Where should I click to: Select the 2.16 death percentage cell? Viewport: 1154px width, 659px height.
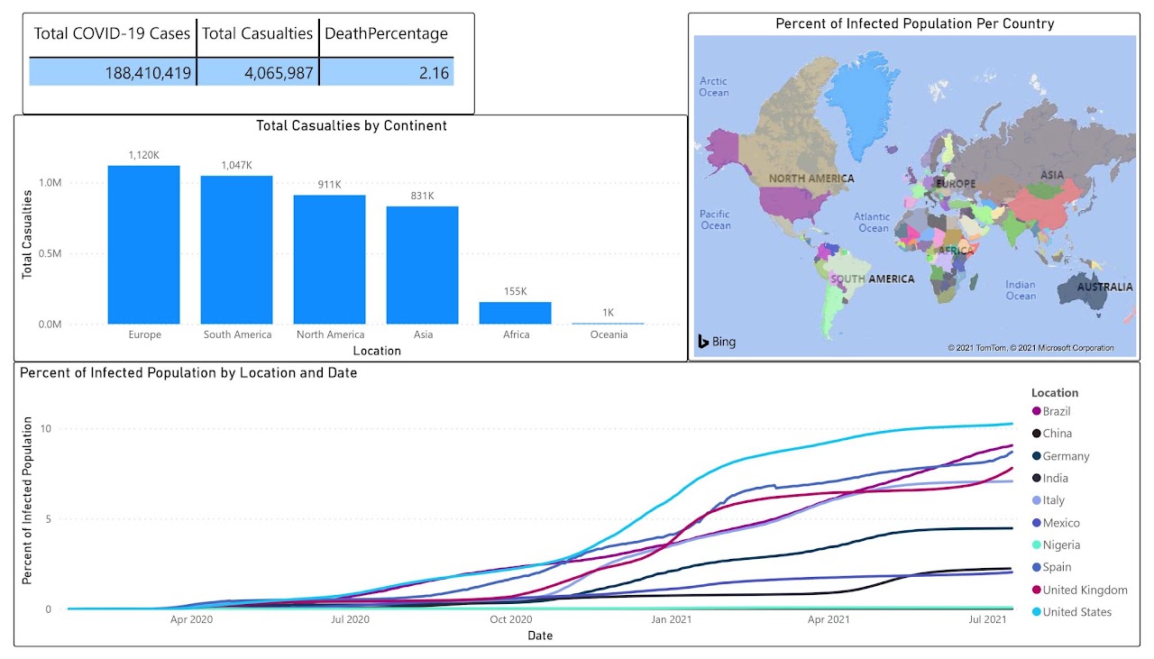coord(387,72)
